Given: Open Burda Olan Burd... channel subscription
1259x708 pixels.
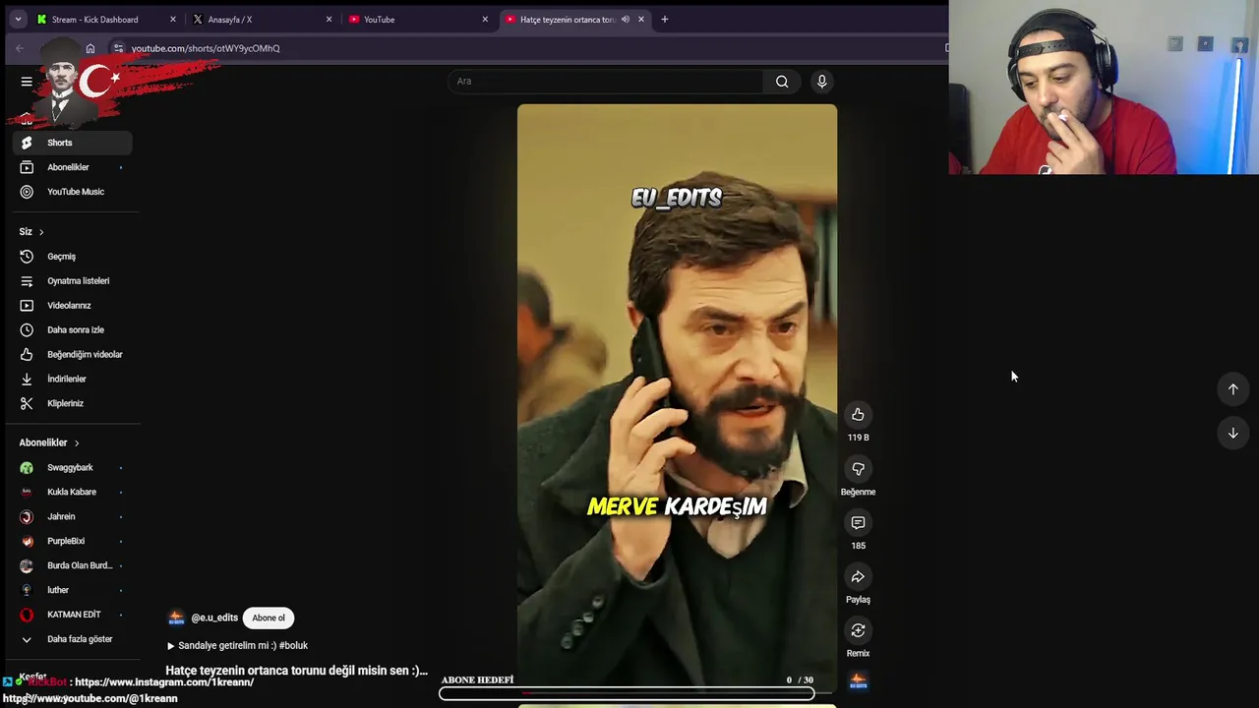Looking at the screenshot, I should [x=73, y=565].
